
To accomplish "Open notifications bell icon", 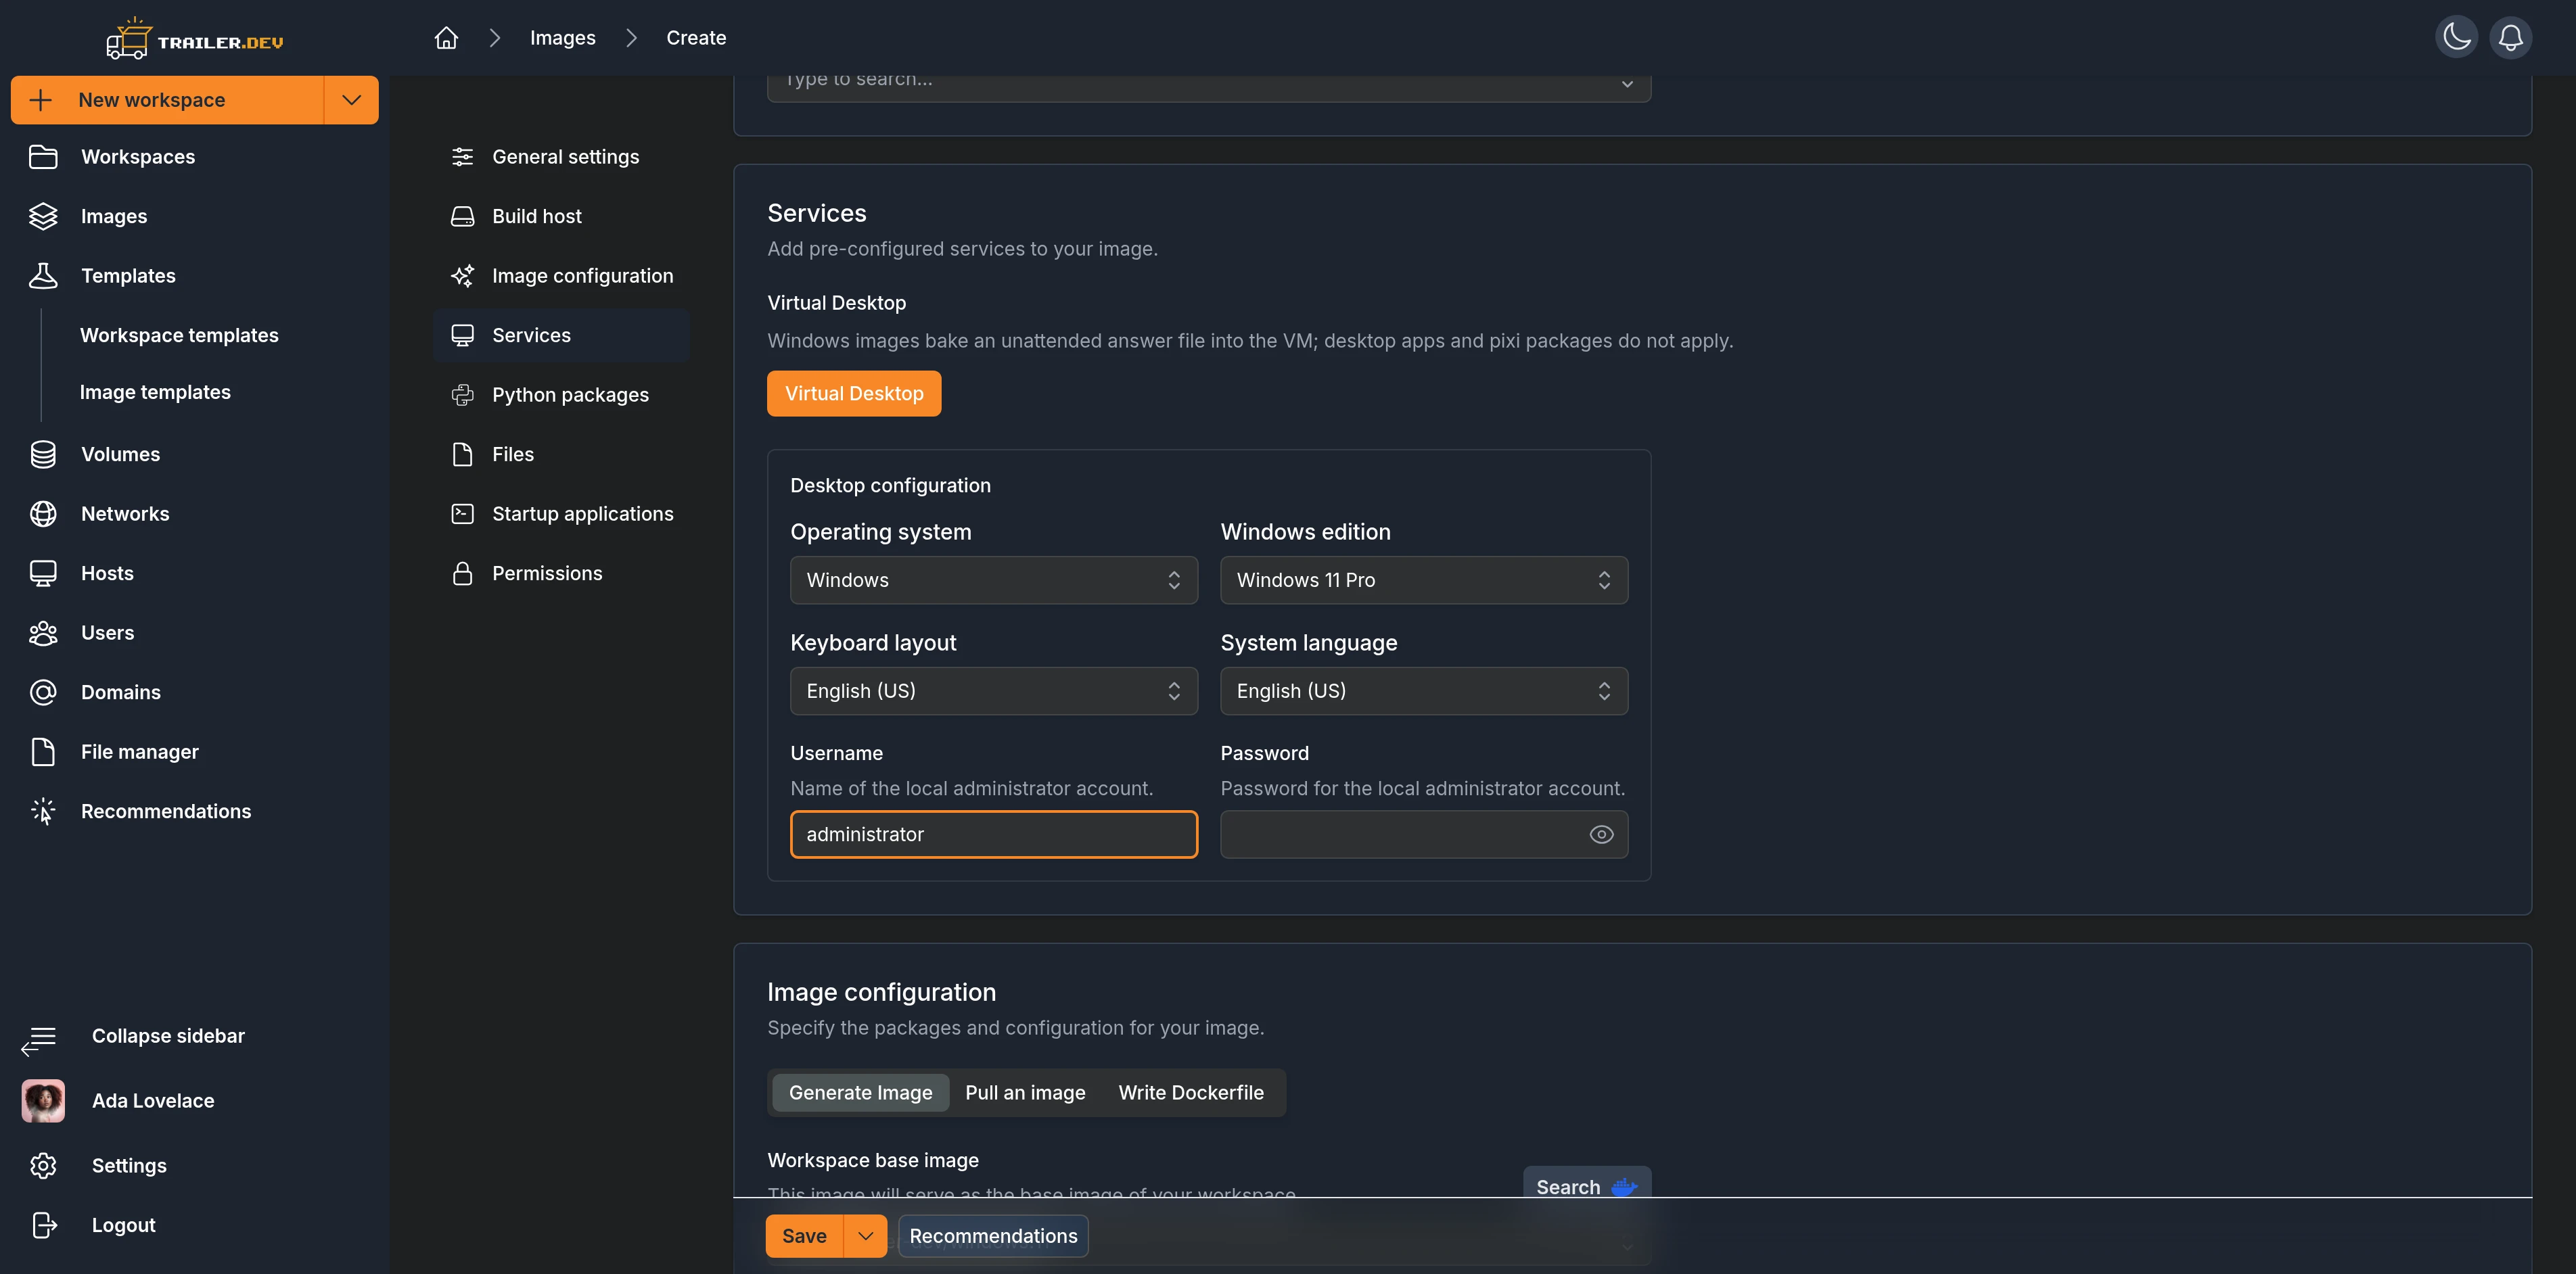I will (2510, 38).
